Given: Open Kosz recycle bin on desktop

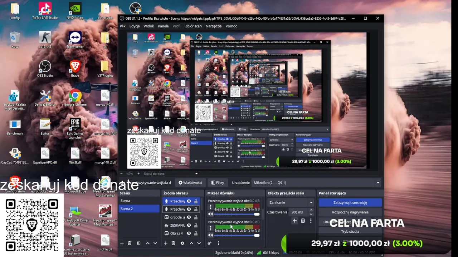Looking at the screenshot, I should (15, 40).
